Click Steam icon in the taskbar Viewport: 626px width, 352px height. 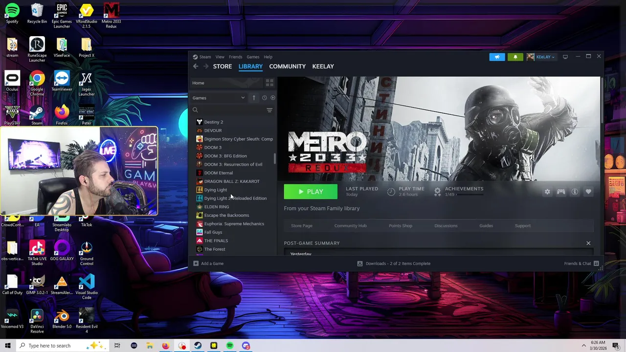click(198, 346)
